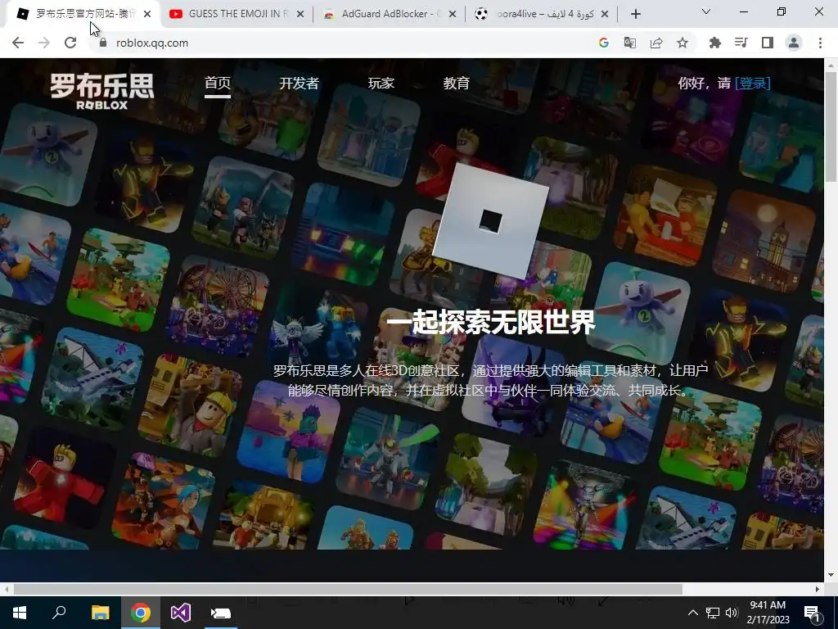Open the tab search chevron
The width and height of the screenshot is (838, 629).
pyautogui.click(x=706, y=11)
